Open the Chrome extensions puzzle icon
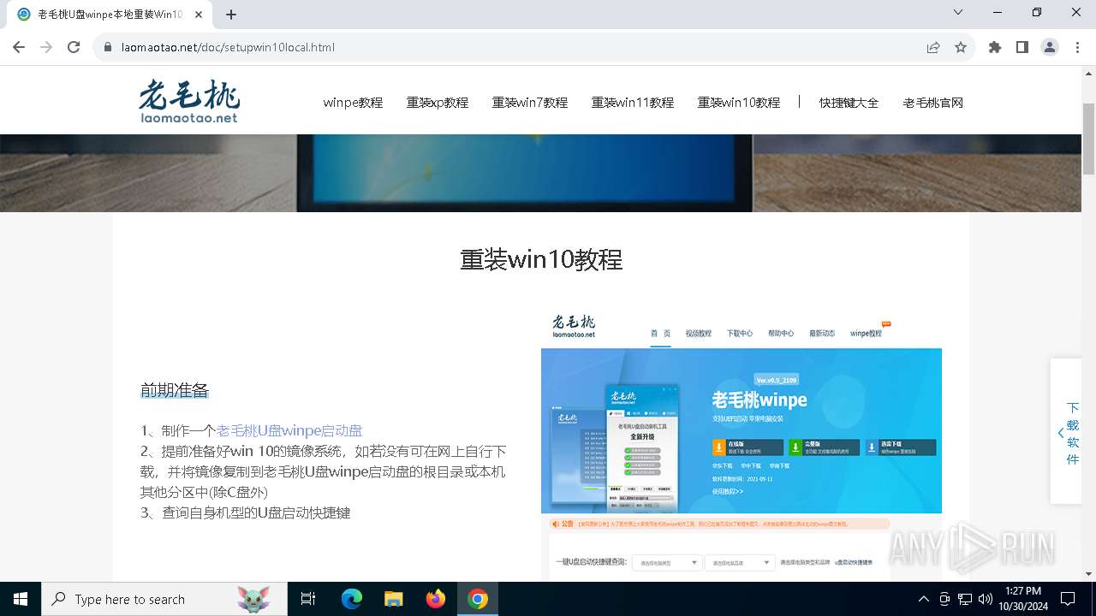The height and width of the screenshot is (616, 1096). 995,47
